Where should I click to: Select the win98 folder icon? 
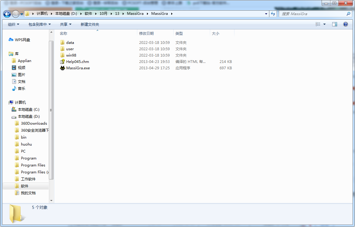[x=63, y=55]
